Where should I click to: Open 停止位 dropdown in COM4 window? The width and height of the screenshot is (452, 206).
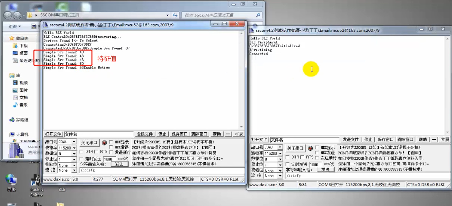[x=74, y=159]
